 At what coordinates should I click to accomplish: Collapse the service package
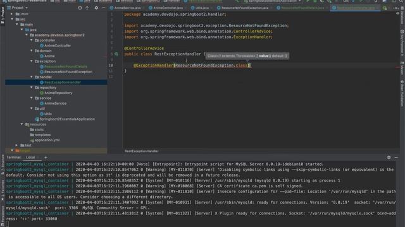pos(32,98)
